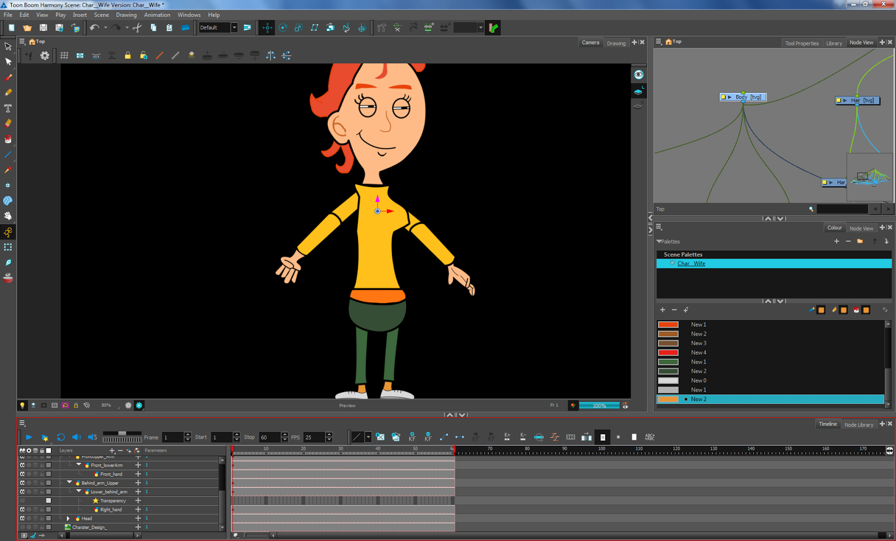896x541 pixels.
Task: Select the Text tool
Action: (x=8, y=108)
